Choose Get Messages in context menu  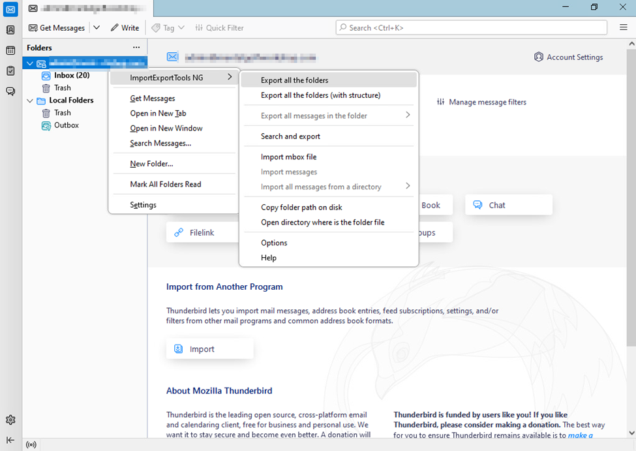click(153, 99)
